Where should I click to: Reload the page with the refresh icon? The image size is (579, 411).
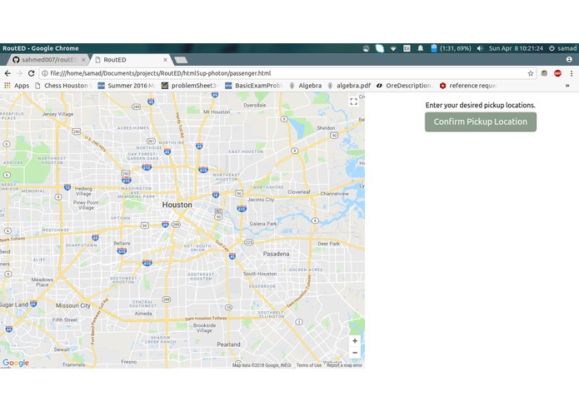32,73
